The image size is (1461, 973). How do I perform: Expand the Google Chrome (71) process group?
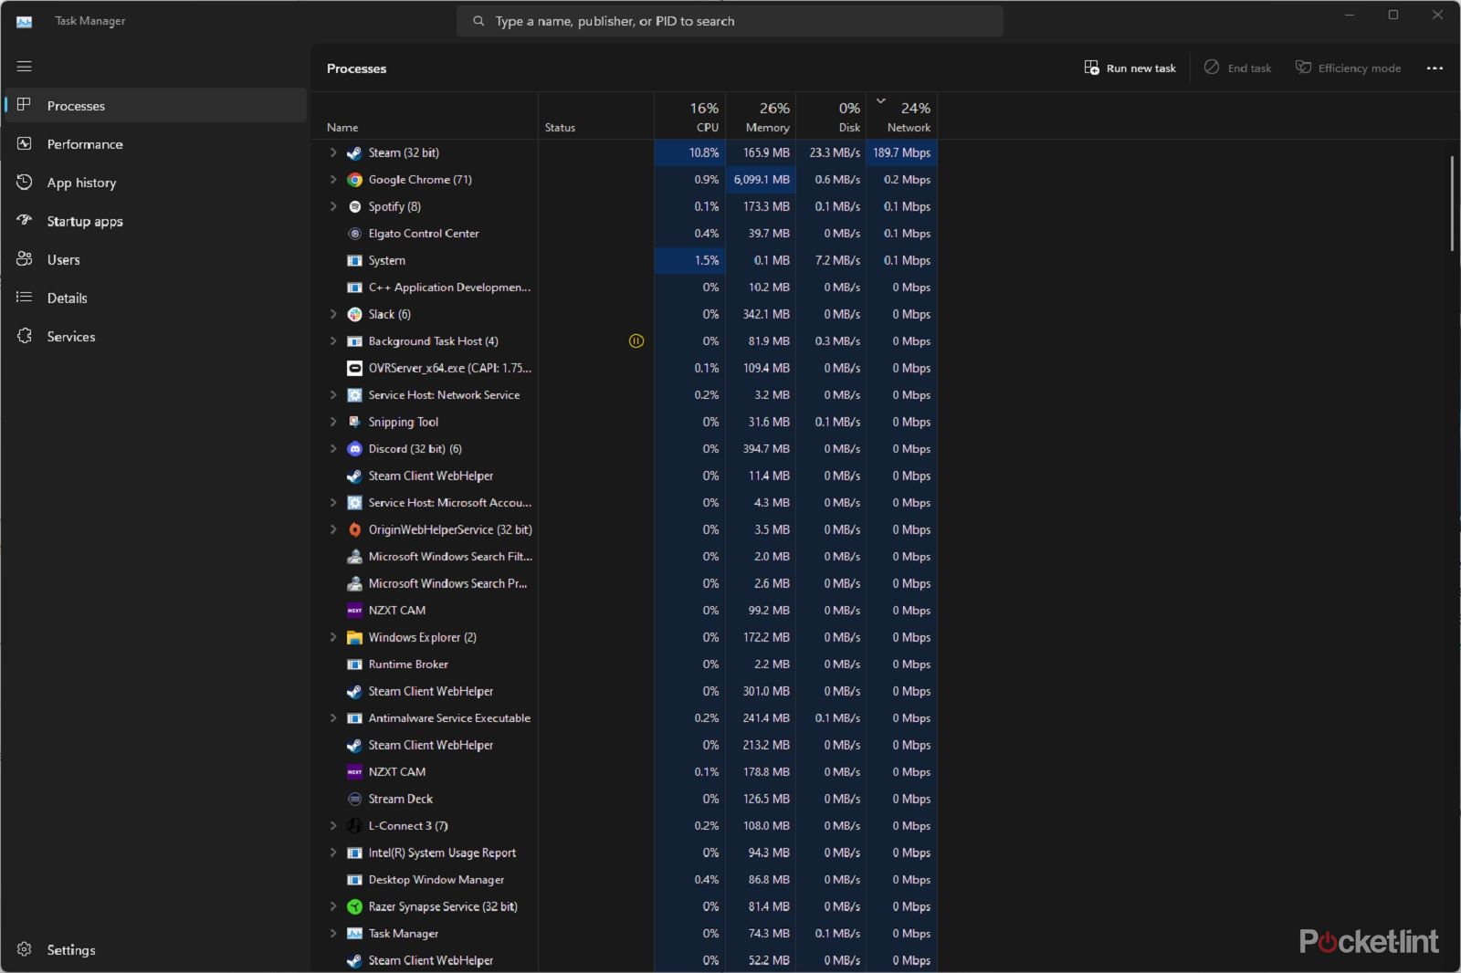pos(333,180)
